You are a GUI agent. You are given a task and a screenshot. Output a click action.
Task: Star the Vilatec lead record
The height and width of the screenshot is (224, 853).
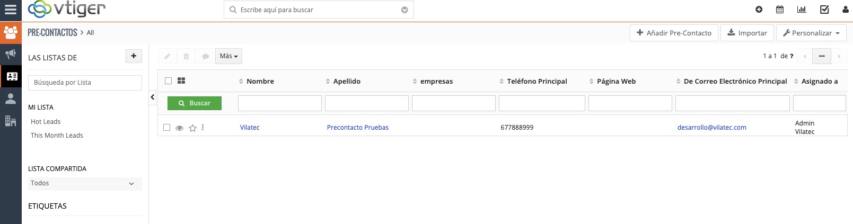click(192, 128)
